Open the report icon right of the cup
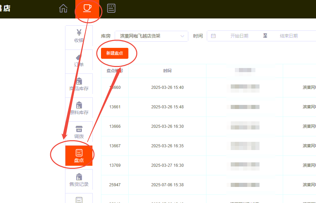316x203 pixels. click(111, 8)
